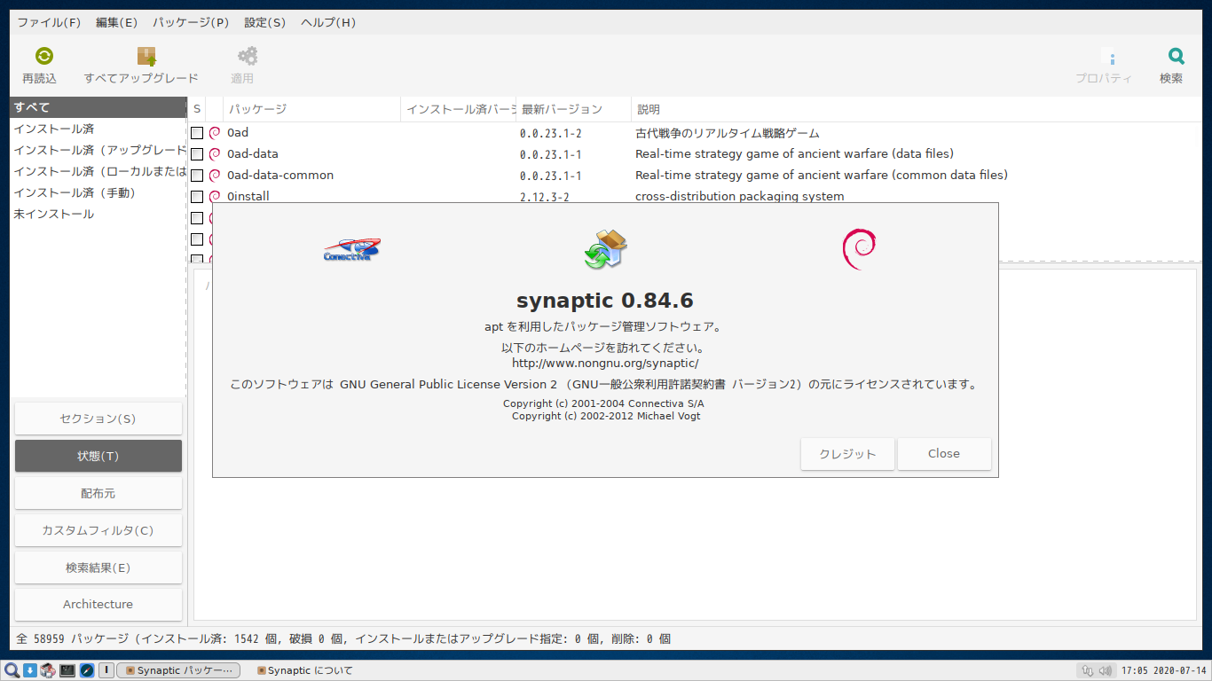Click the 再読込 reload icon
Screen dimensions: 1212x681
43,56
